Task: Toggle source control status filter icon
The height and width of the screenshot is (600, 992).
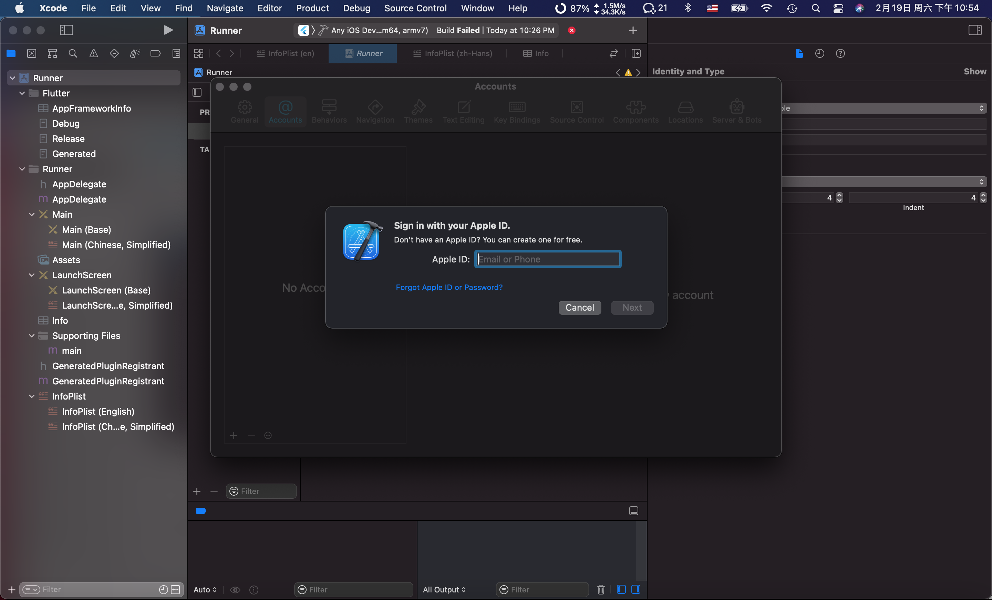Action: 176,590
